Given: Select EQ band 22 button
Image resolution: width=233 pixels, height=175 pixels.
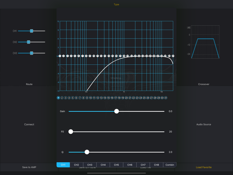Looking at the screenshot, I should pos(133,98).
